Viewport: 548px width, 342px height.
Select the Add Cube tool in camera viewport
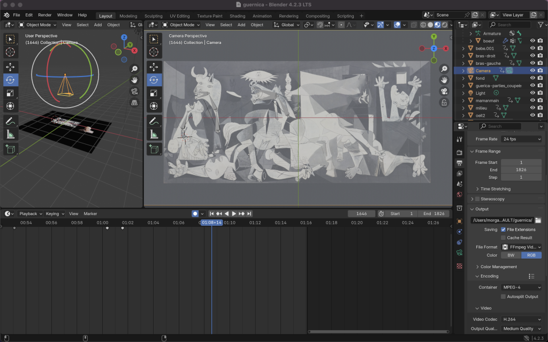click(154, 149)
